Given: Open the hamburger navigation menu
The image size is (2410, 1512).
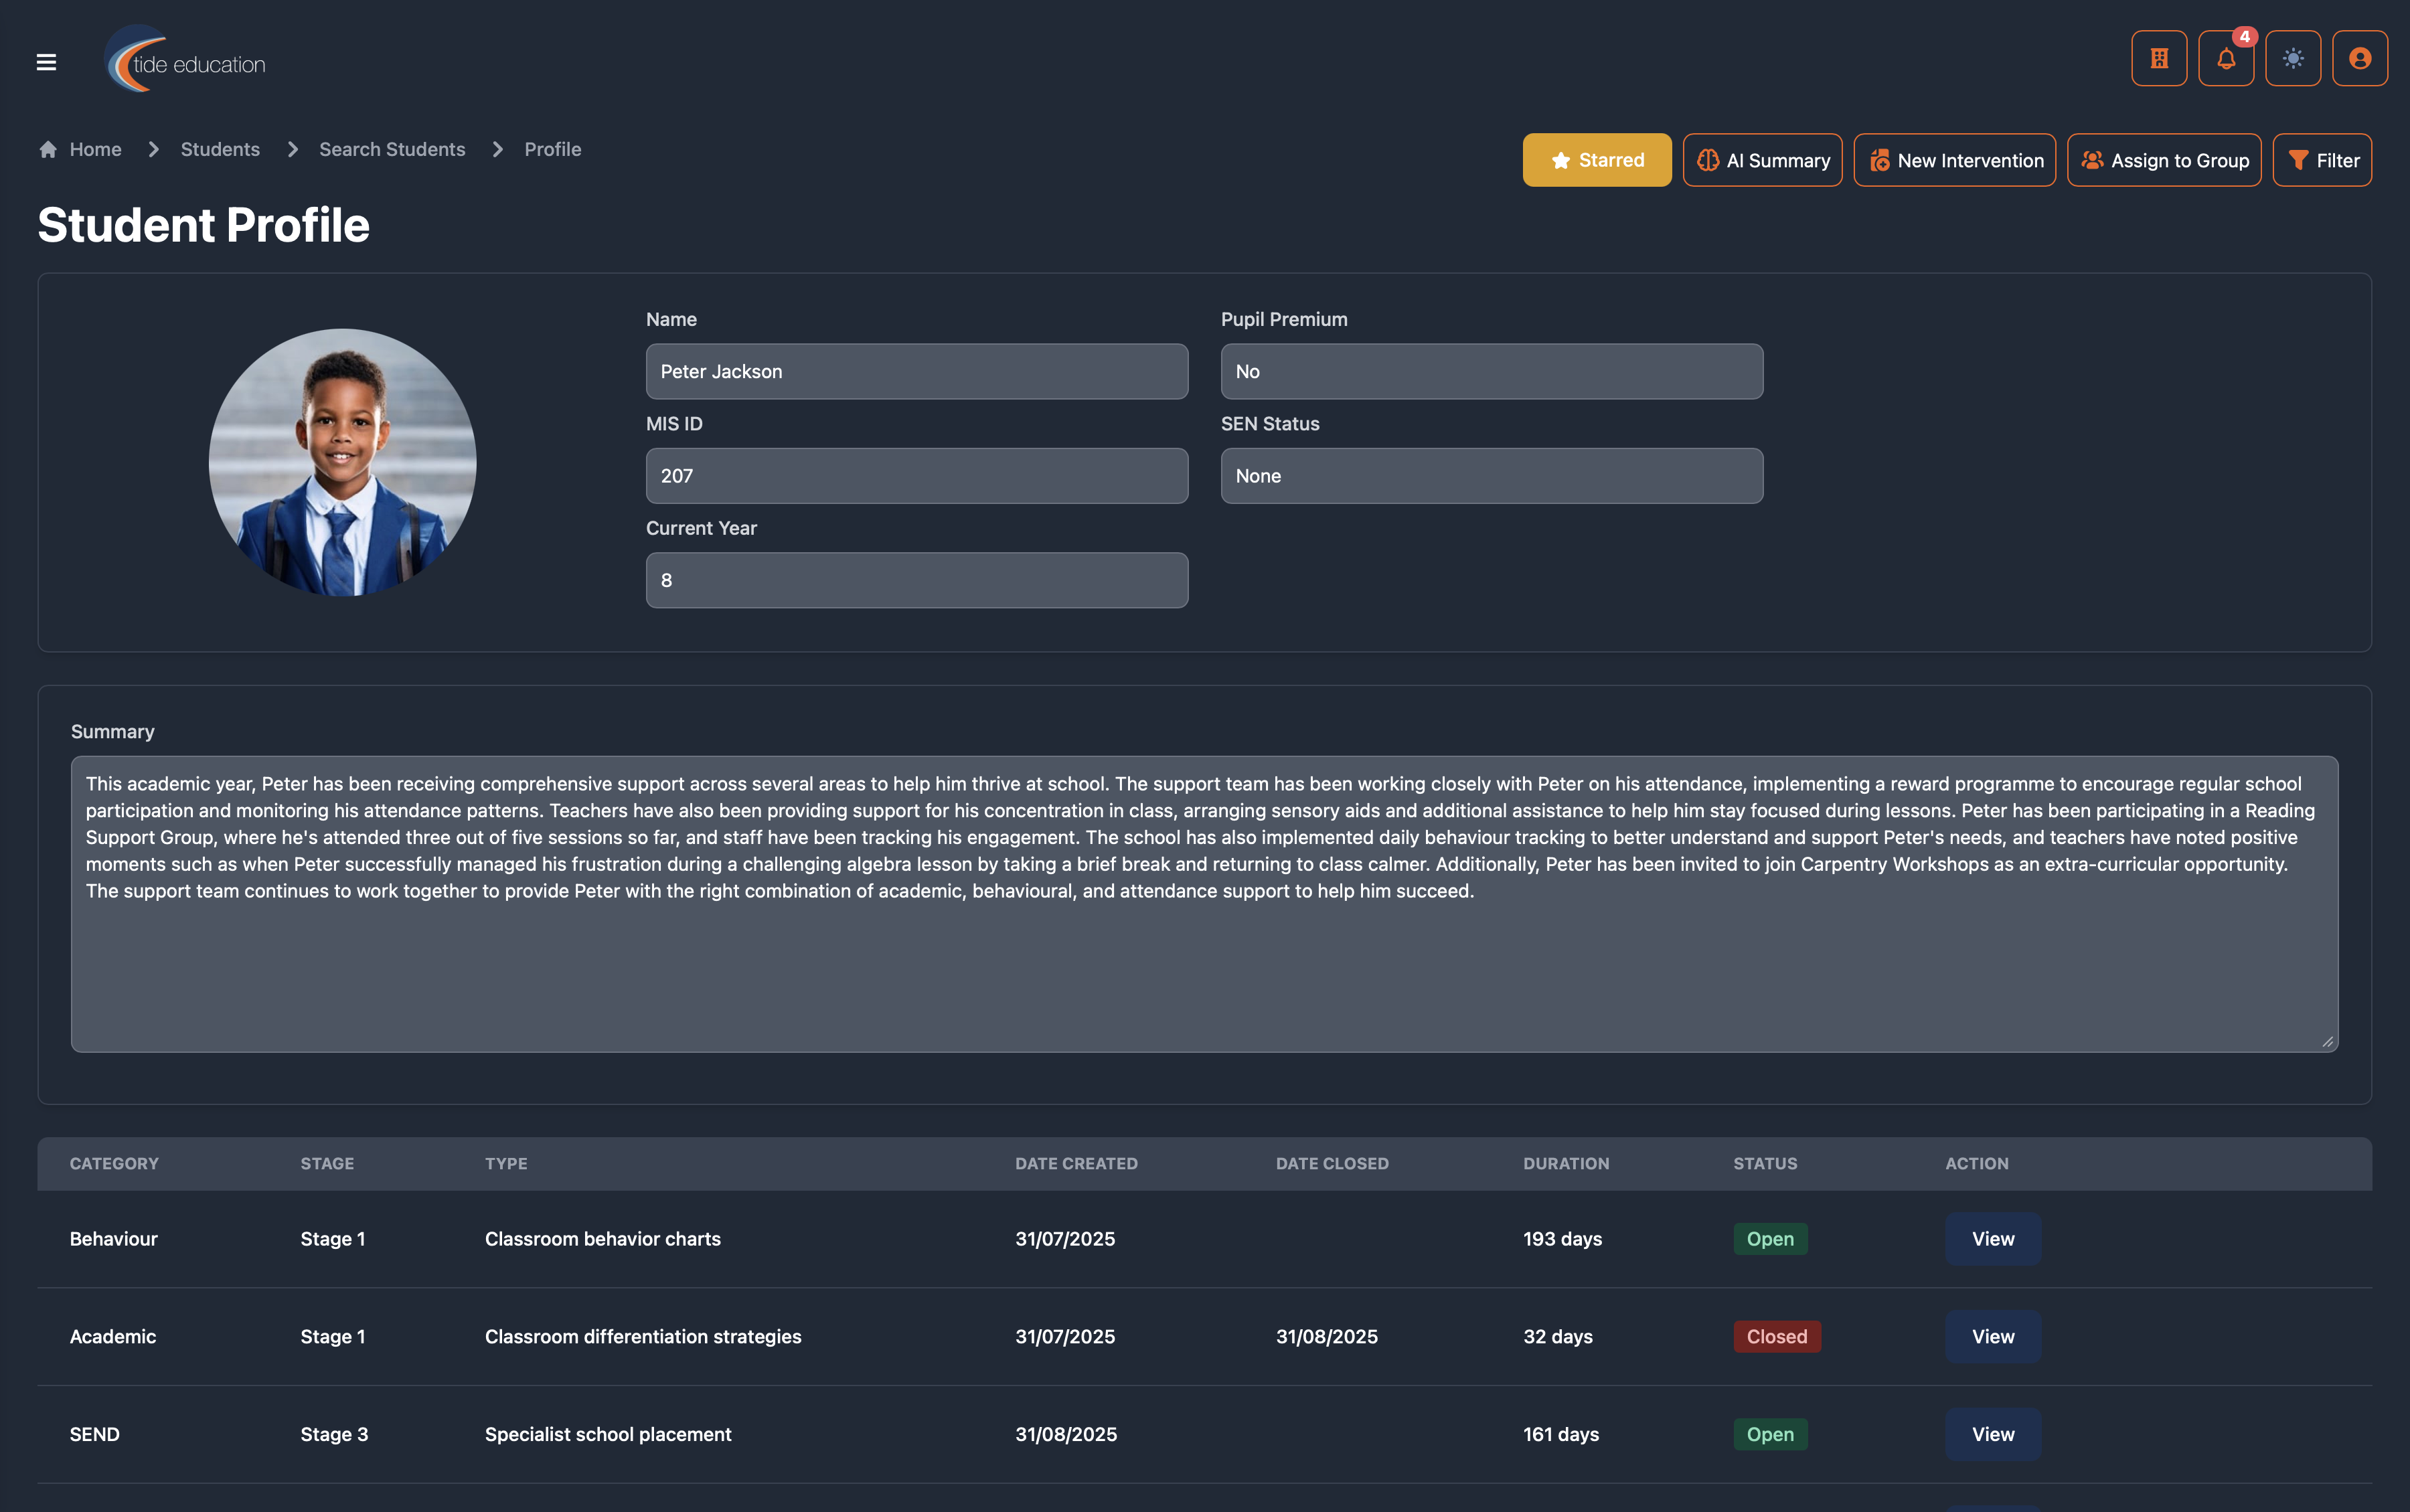Looking at the screenshot, I should [x=46, y=62].
